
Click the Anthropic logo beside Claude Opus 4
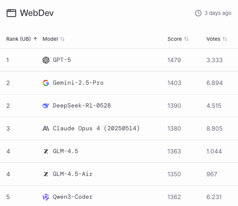coord(46,129)
